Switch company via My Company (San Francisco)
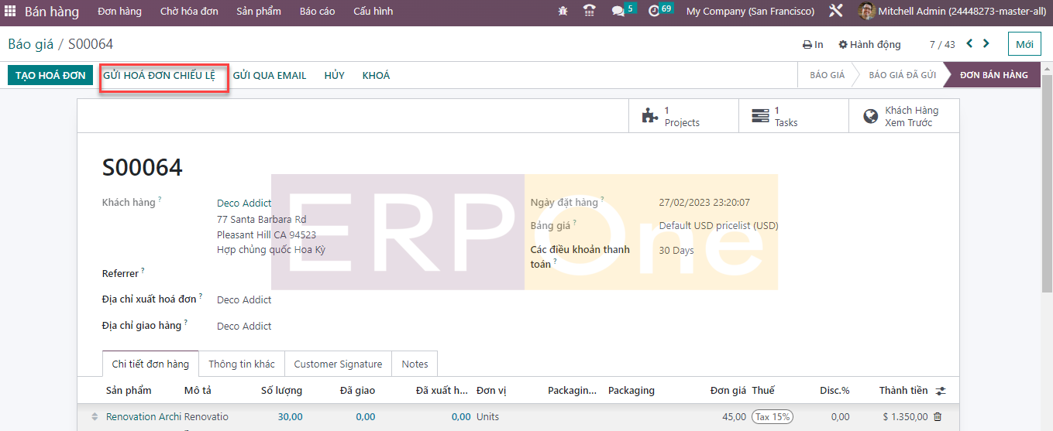 tap(750, 12)
